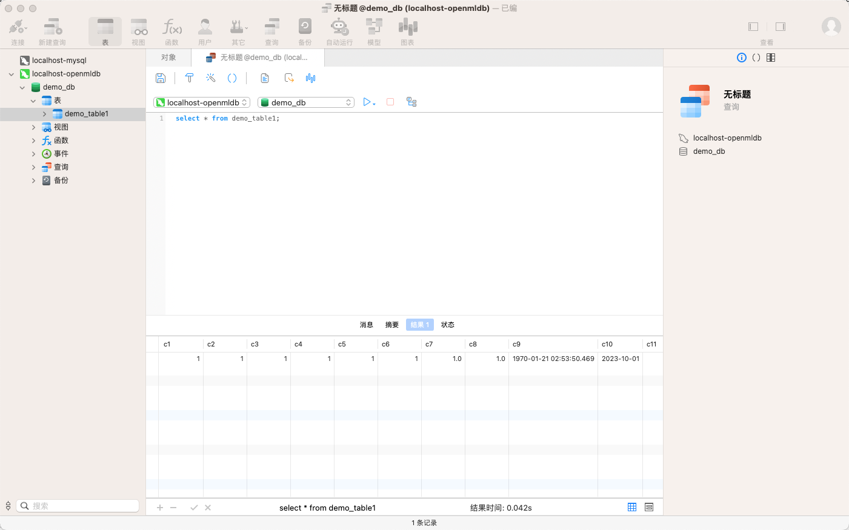
Task: Switch to the 消息 (Messages) result tab
Action: (x=367, y=325)
